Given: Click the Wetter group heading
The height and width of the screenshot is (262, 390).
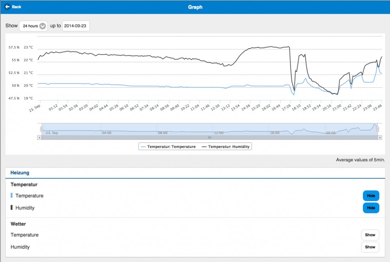Looking at the screenshot, I should pos(18,224).
